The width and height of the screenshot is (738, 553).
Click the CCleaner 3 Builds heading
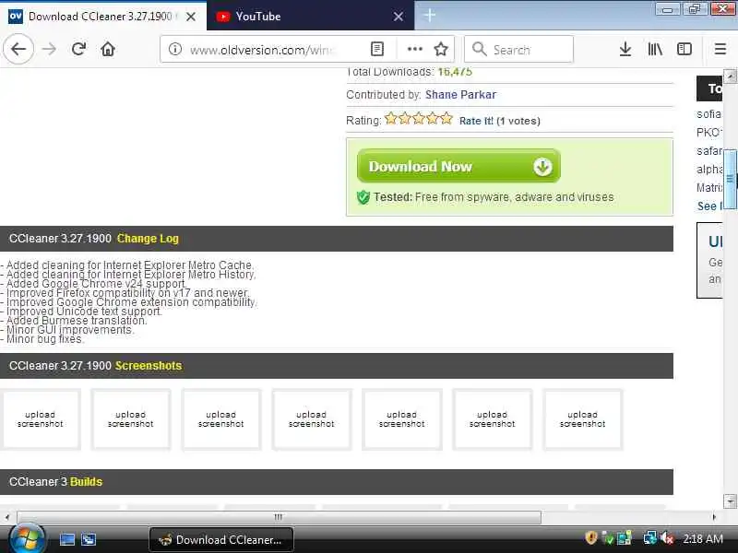tap(55, 481)
